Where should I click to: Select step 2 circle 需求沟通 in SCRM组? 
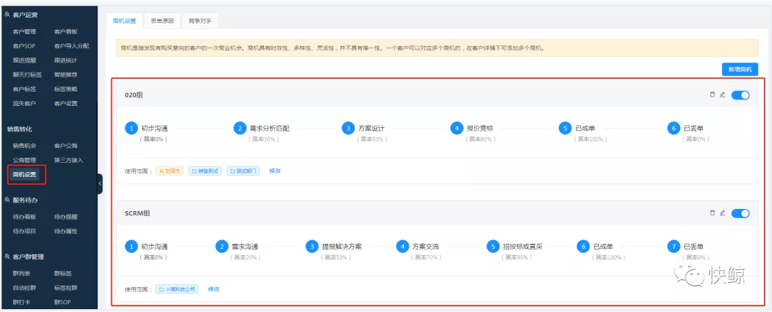(221, 246)
